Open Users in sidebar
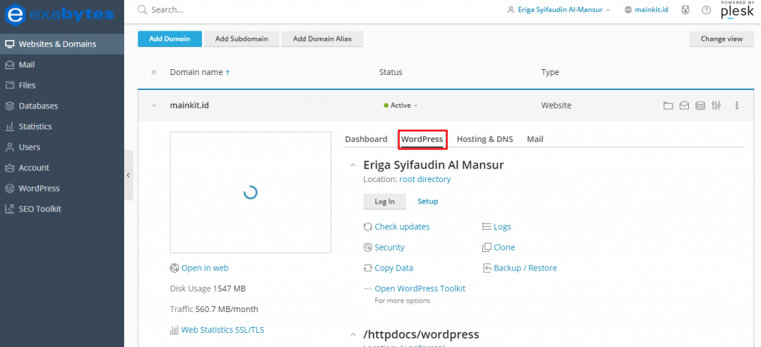761x347 pixels. (62, 147)
